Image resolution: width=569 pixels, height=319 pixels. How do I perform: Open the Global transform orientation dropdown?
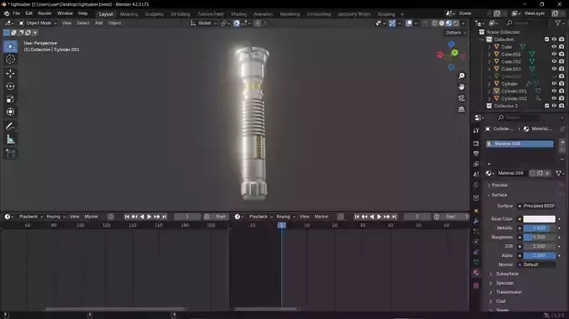tap(204, 24)
